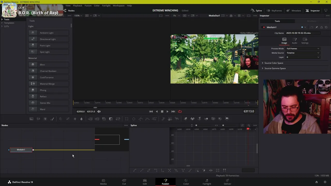Image resolution: width=331 pixels, height=186 pixels.
Task: Expand the LUTs tree item
Action: point(2,26)
